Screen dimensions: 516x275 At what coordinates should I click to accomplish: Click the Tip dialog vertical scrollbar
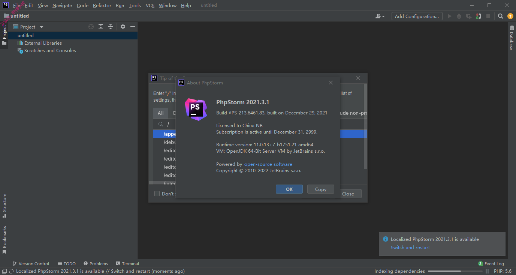click(365, 126)
